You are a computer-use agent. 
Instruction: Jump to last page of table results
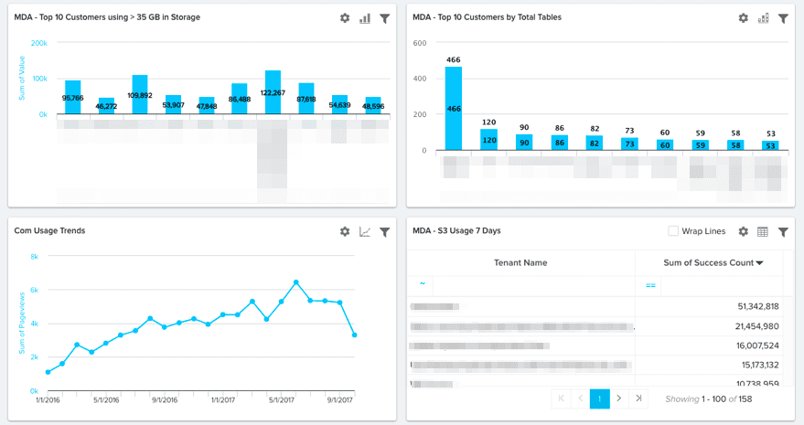[639, 398]
